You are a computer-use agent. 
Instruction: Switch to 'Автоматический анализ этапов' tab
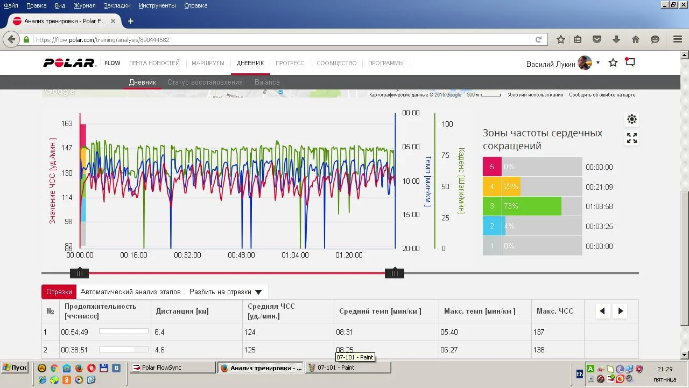point(131,292)
